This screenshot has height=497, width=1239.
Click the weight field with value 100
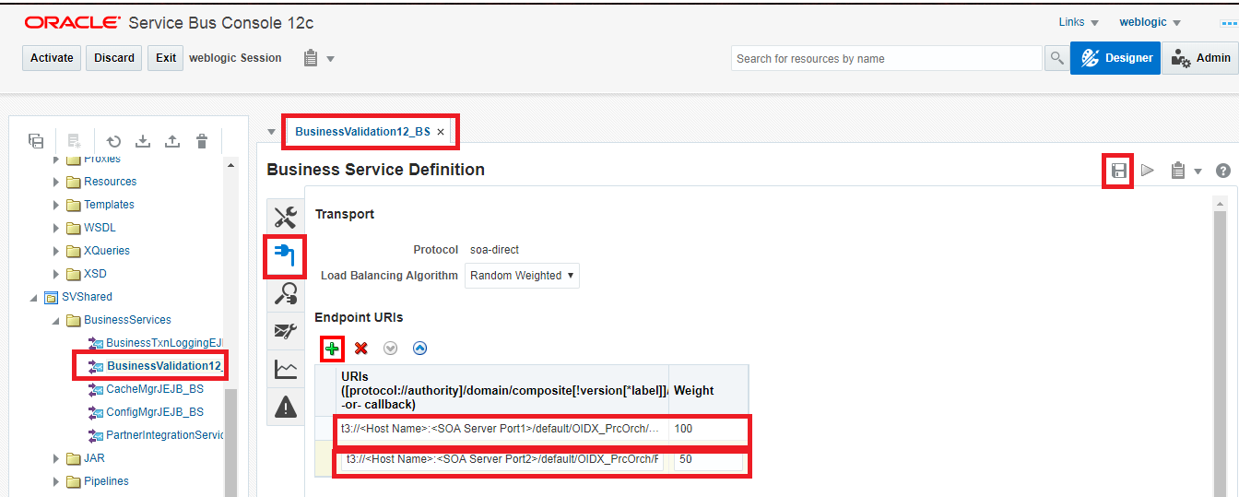coord(708,429)
